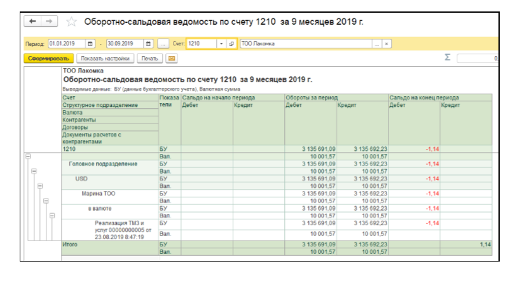This screenshot has height=287, width=515.
Task: Select the в валюте row label
Action: tap(100, 209)
